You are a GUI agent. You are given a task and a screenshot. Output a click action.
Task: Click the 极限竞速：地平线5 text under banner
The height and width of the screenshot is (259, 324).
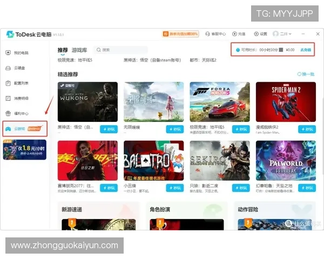pyautogui.click(x=75, y=60)
